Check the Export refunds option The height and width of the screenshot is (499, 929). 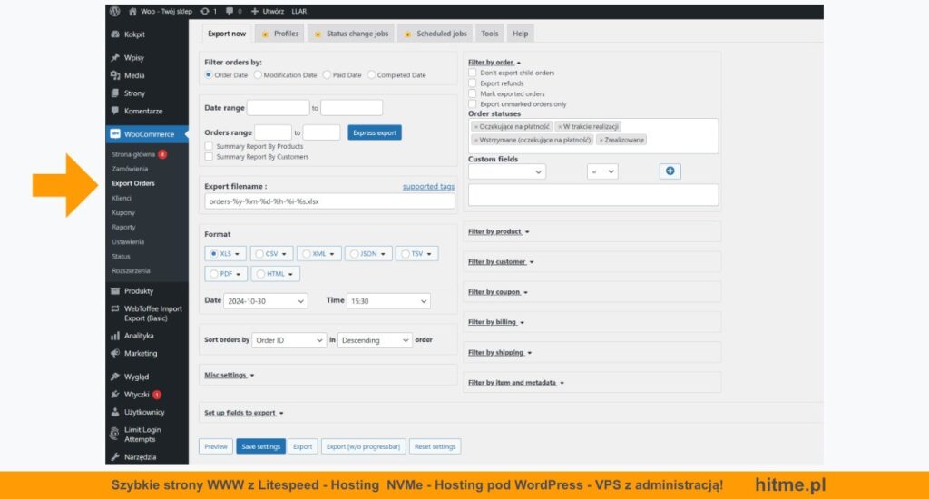coord(473,83)
